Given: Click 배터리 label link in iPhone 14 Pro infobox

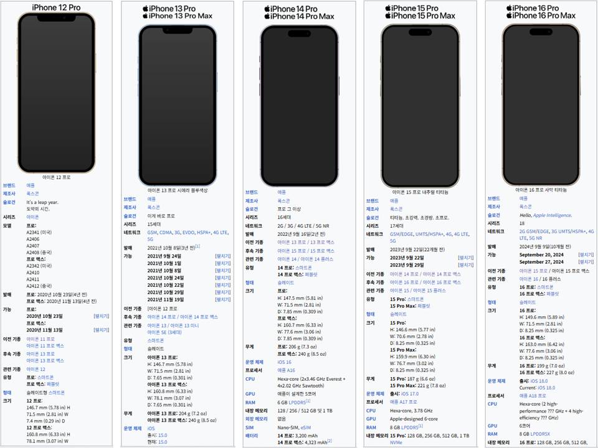Looking at the screenshot, I should (252, 436).
